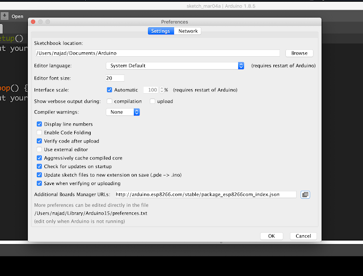
Task: Enable Code Folding checkbox
Action: [x=39, y=132]
